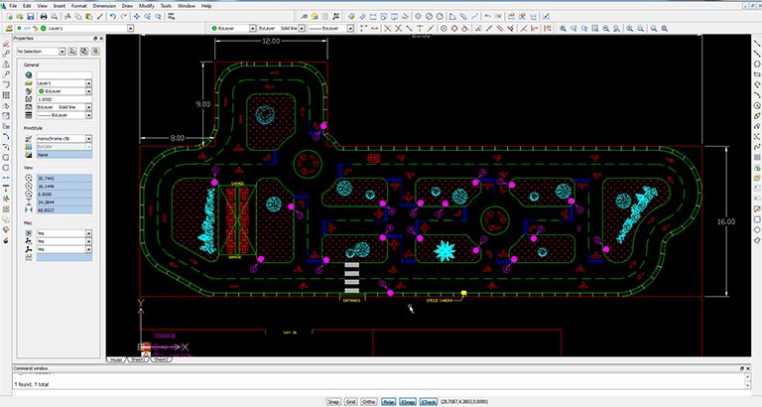Viewport: 762px width, 407px height.
Task: Open the Dimension menu
Action: pyautogui.click(x=104, y=6)
